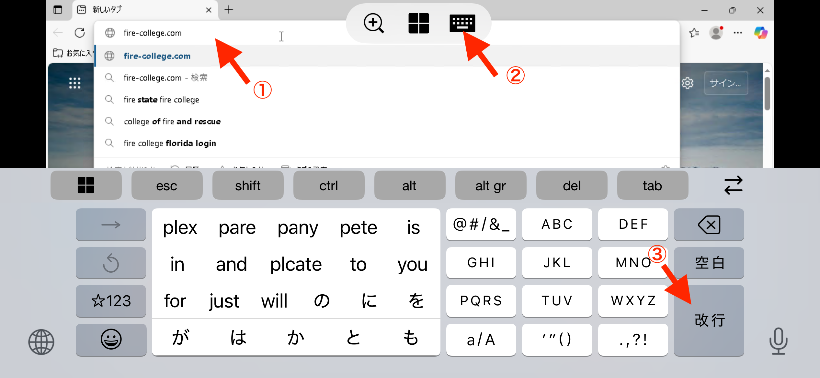Tap the @#/&_ key

point(481,225)
